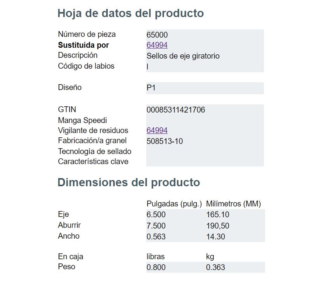The image size is (325, 291).
Task: Select the Ancho inches value 0.563
Action: coord(156,237)
